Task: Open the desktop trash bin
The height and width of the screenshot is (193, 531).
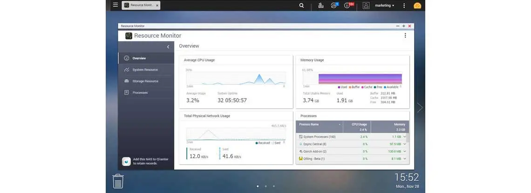Action: point(118,181)
